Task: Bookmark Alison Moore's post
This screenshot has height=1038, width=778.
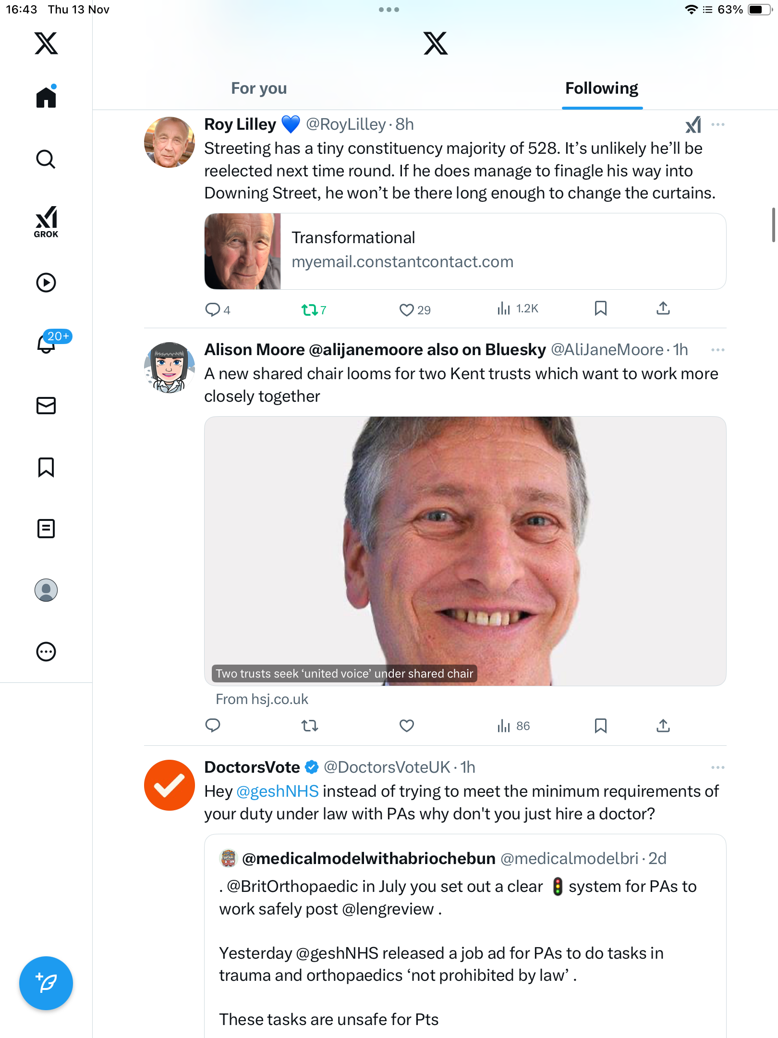Action: click(600, 726)
